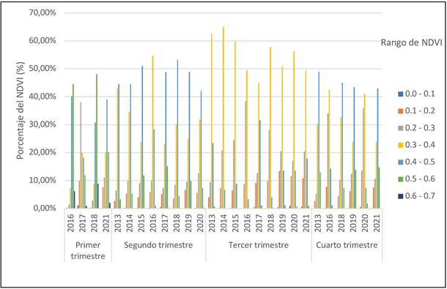Select the 'Tercer trimestre' category label
The width and height of the screenshot is (447, 289).
259,245
